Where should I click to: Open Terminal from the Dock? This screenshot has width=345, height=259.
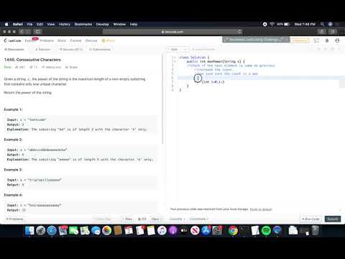[x=244, y=231]
